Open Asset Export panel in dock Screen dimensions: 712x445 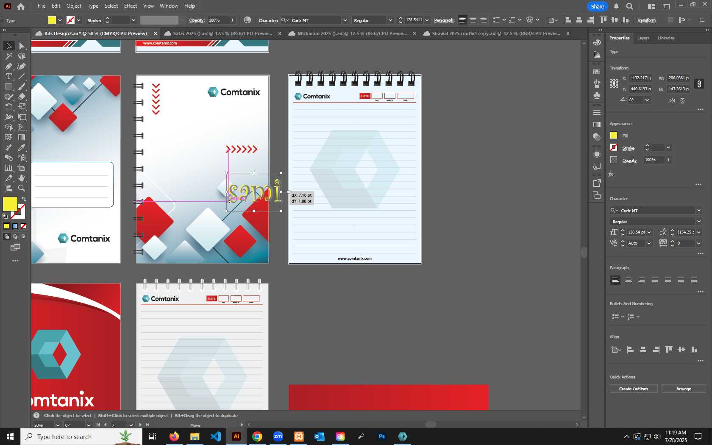click(597, 183)
